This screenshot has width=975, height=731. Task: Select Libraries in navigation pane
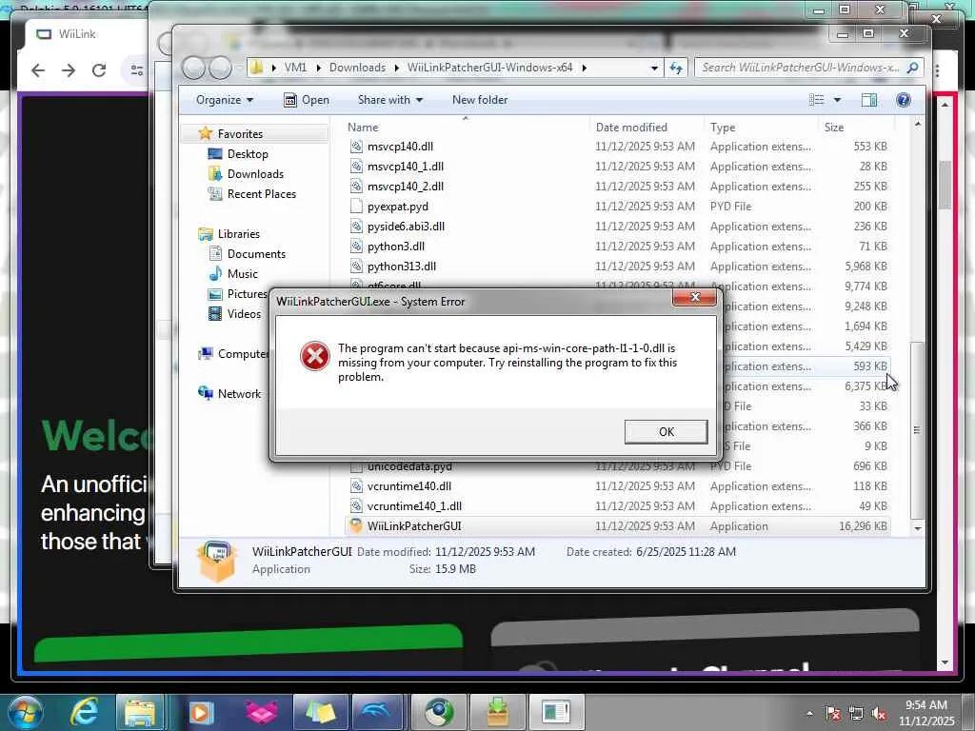click(239, 234)
